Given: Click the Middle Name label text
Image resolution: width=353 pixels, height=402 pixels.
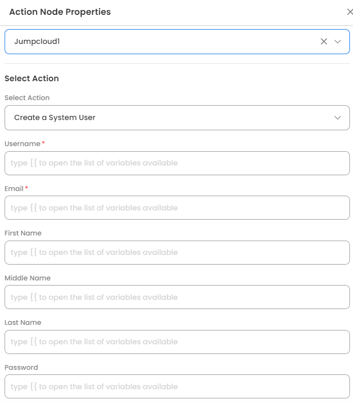Looking at the screenshot, I should pos(28,278).
